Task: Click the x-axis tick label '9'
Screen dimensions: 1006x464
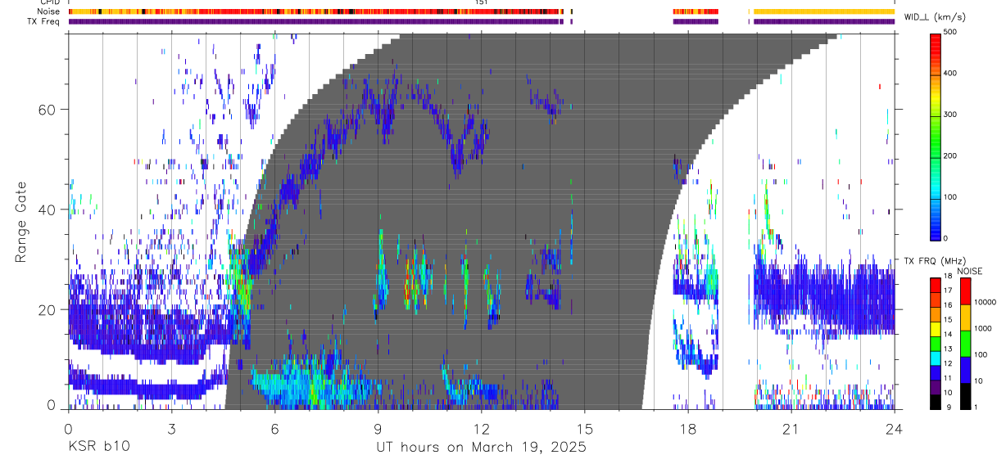Action: pyautogui.click(x=378, y=430)
